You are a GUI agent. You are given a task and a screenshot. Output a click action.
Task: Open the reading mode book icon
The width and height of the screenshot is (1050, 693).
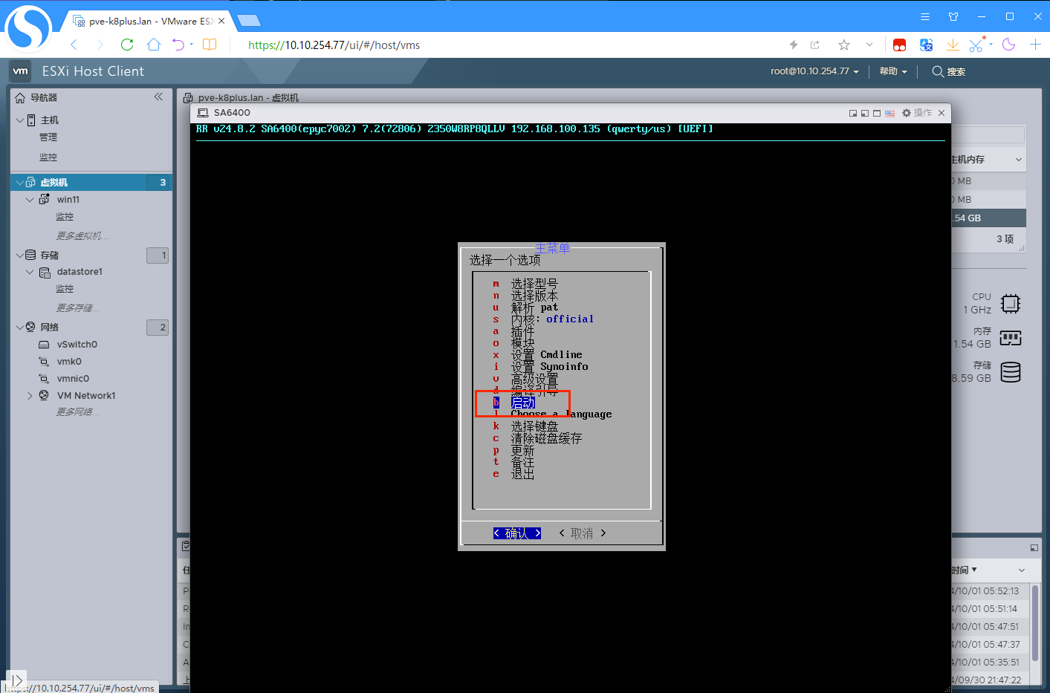coord(210,45)
